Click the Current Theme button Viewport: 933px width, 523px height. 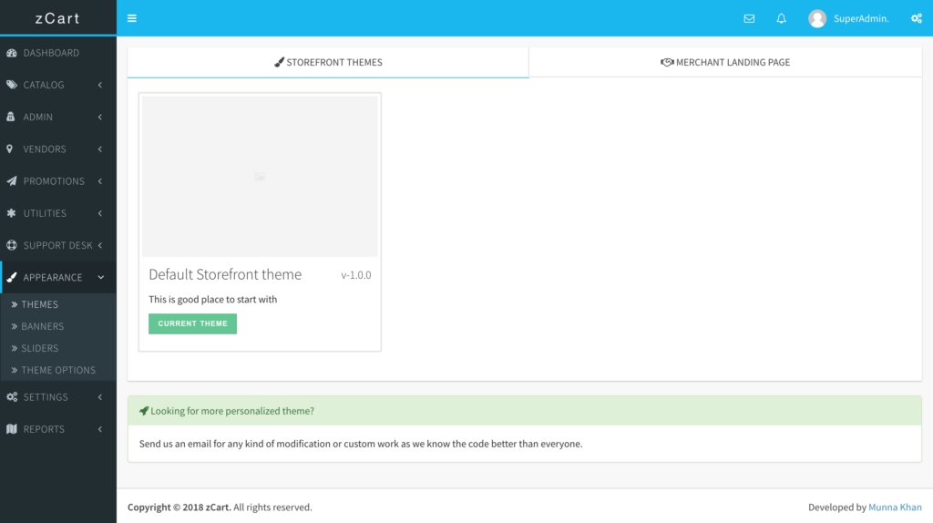pyautogui.click(x=192, y=323)
